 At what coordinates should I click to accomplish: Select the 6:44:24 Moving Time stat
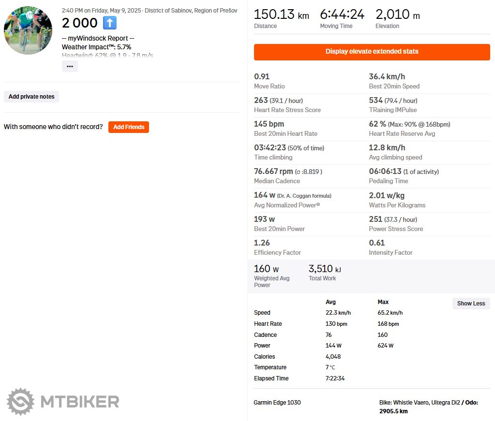point(342,15)
